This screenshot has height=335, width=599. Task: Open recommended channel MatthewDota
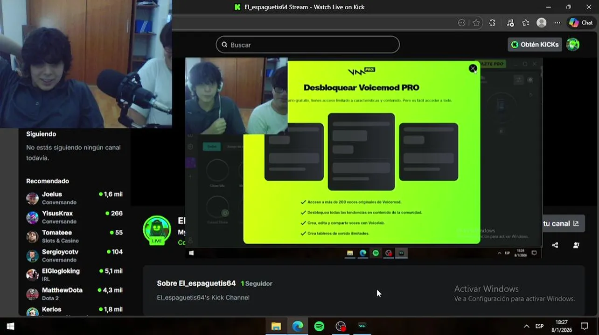pos(75,294)
